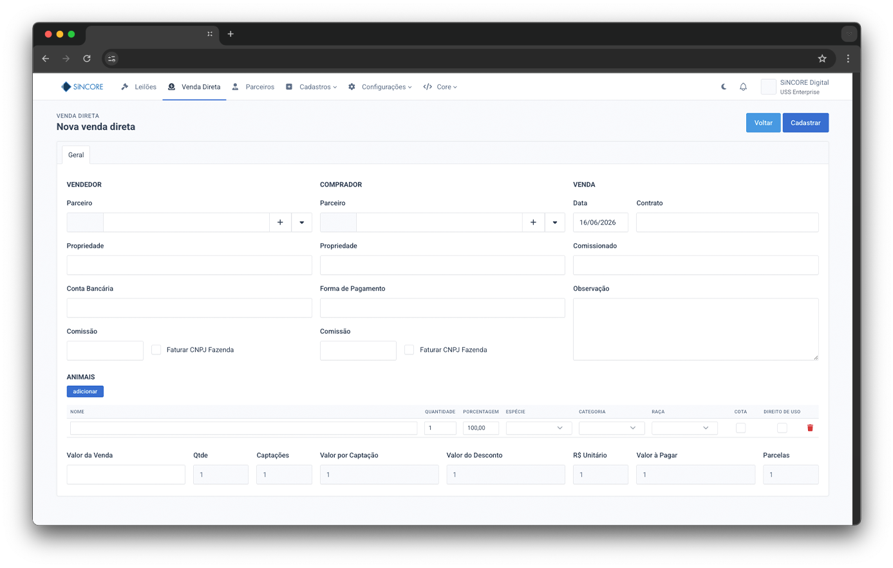Open the Espécie dropdown

click(x=539, y=428)
